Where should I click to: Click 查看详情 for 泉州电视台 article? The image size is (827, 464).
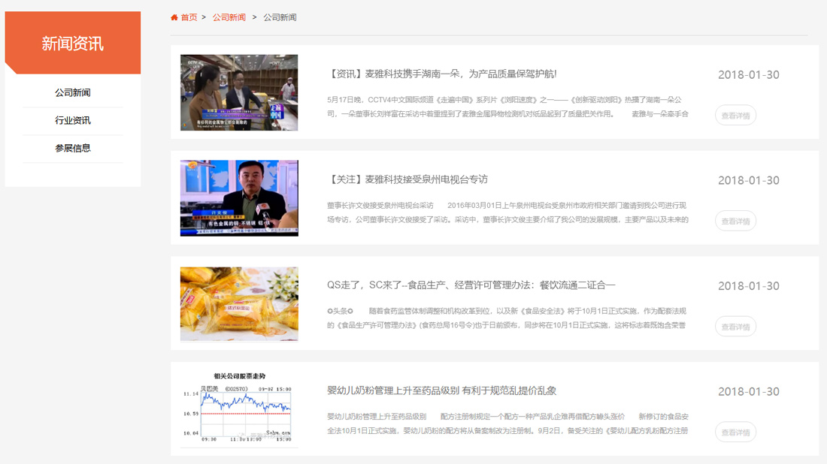pos(735,221)
